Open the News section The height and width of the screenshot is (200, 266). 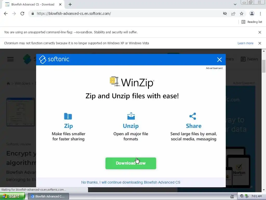pyautogui.click(x=250, y=59)
